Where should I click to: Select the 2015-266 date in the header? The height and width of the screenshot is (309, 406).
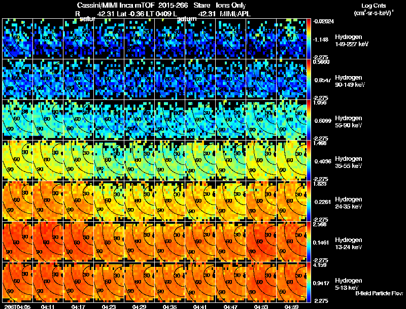pyautogui.click(x=173, y=6)
